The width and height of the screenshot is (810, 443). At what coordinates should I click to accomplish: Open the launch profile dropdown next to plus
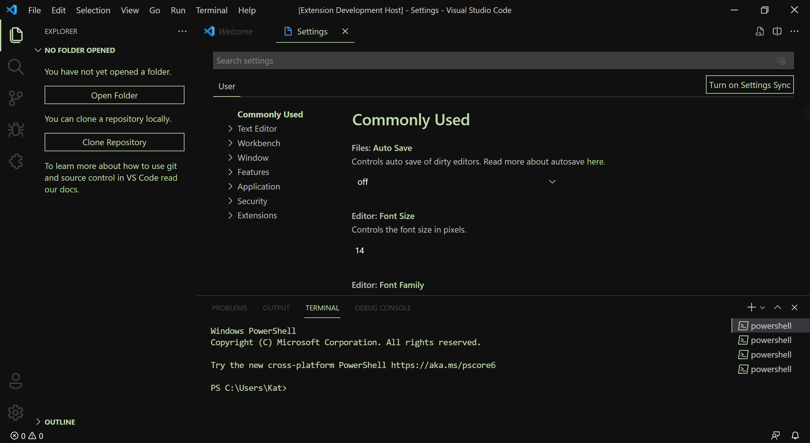[x=763, y=308]
